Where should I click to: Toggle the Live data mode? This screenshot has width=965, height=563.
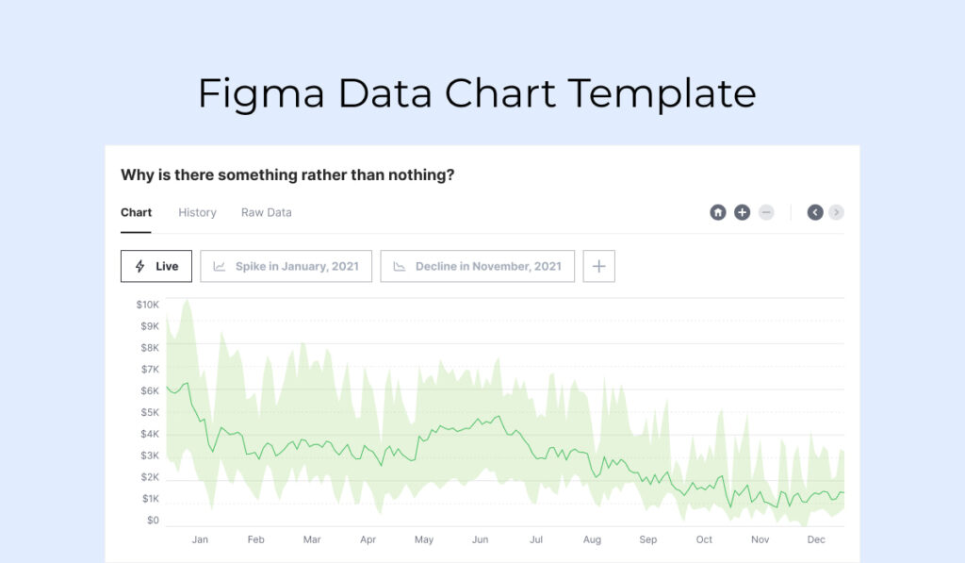tap(155, 266)
